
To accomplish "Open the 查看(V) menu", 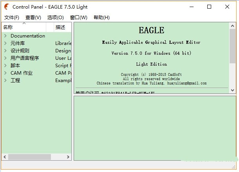I will tap(33, 18).
